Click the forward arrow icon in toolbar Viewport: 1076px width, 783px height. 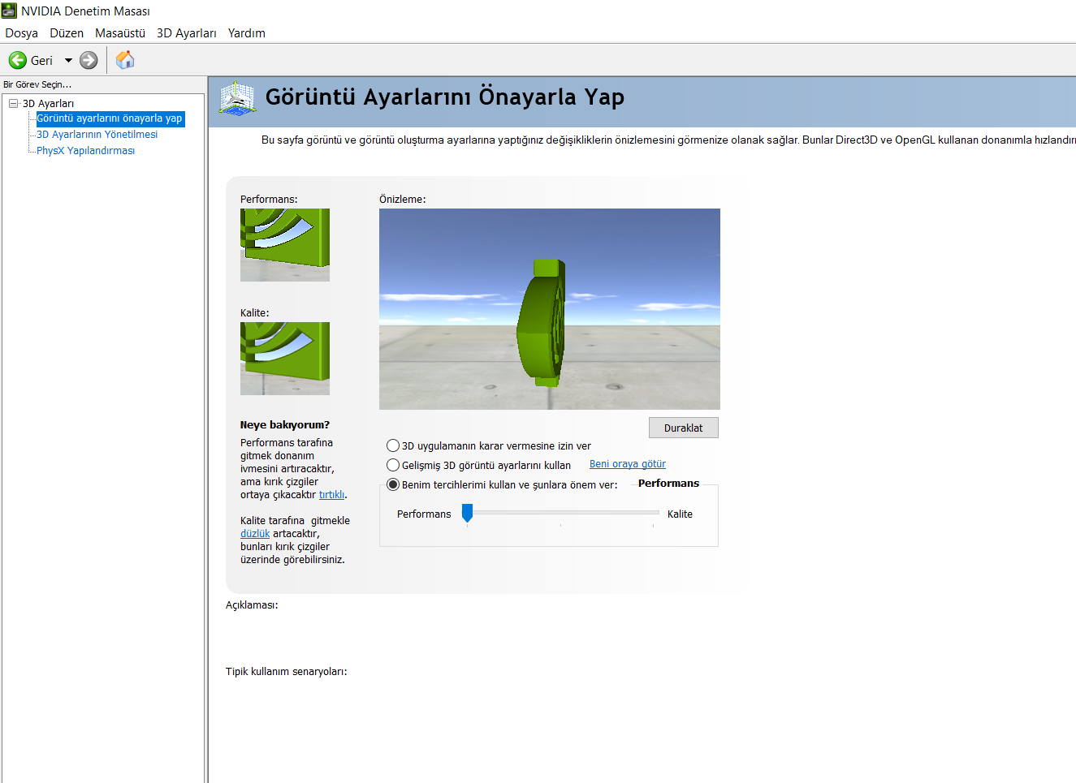click(89, 60)
